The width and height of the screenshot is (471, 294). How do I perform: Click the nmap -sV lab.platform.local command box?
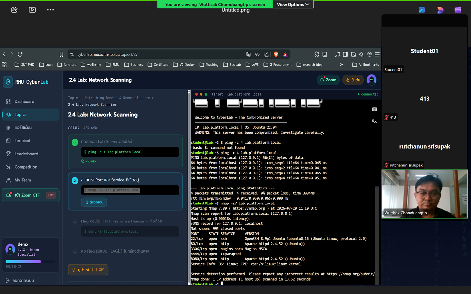pyautogui.click(x=130, y=190)
